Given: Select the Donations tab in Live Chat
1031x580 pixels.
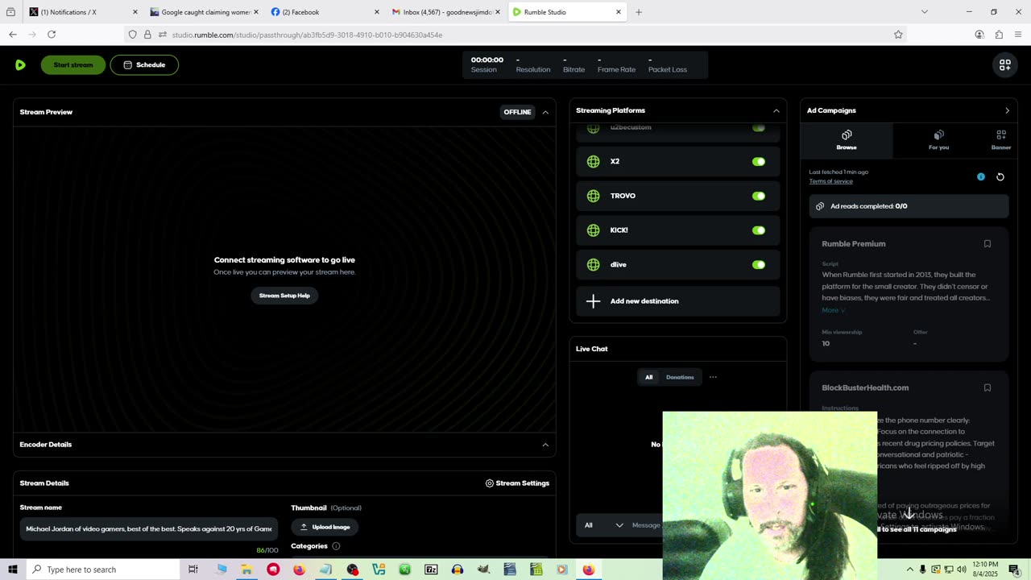Looking at the screenshot, I should pos(680,377).
